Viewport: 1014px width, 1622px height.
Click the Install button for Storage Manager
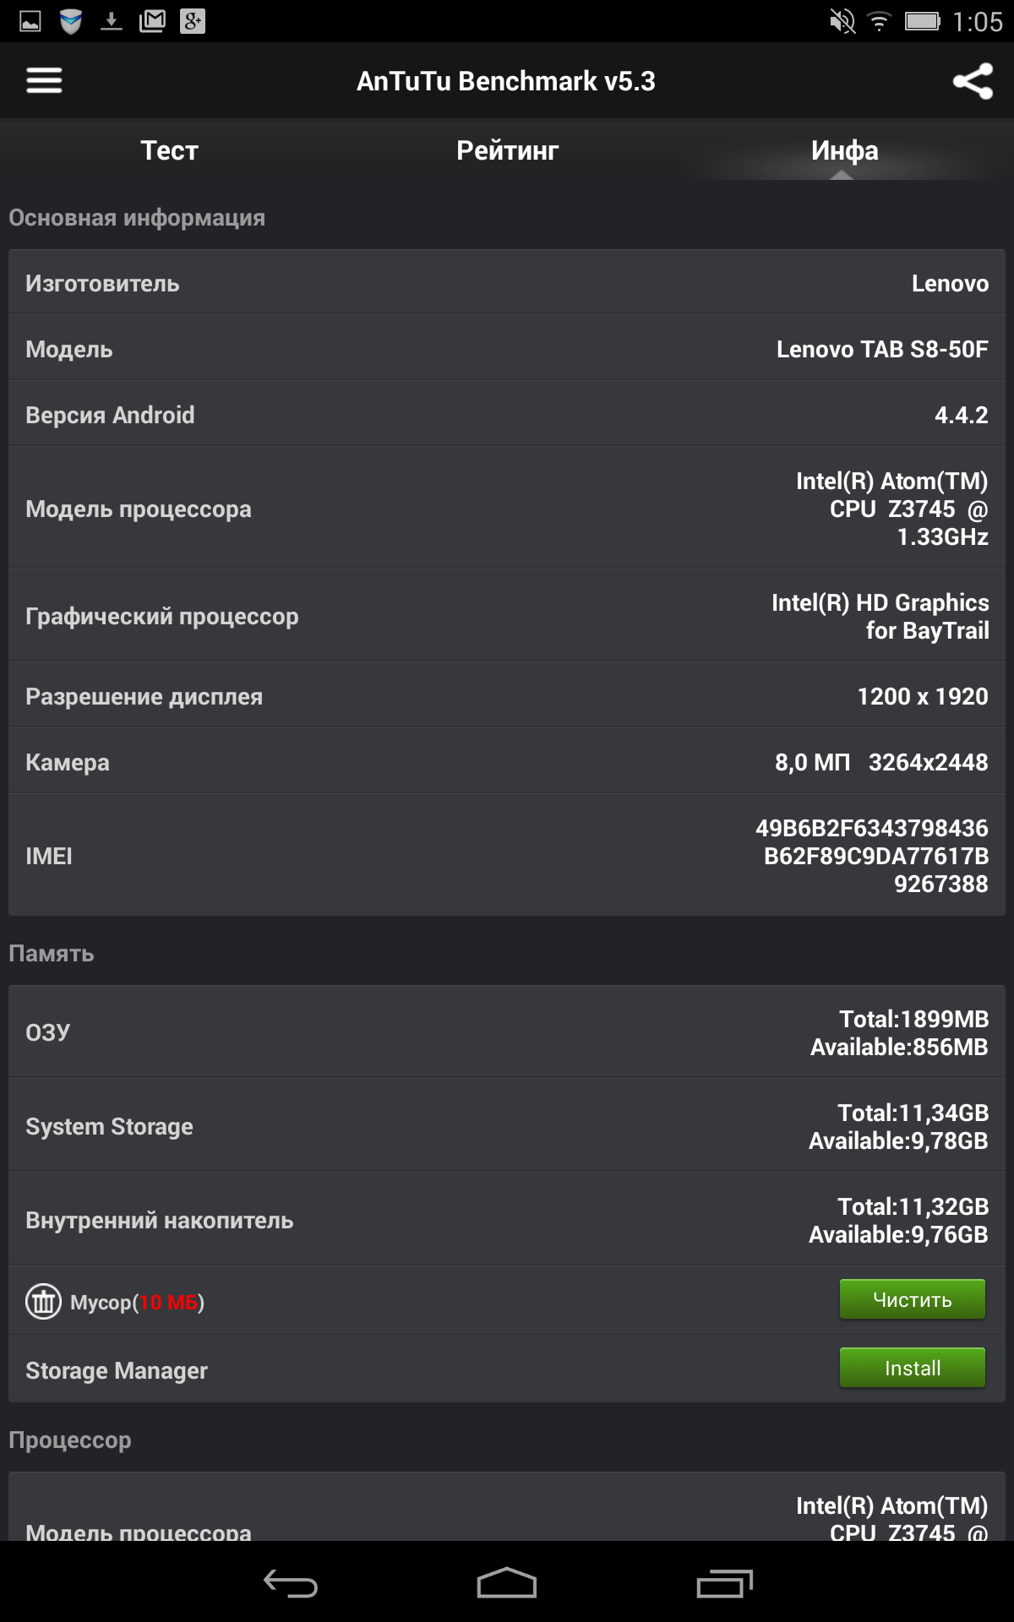coord(913,1368)
